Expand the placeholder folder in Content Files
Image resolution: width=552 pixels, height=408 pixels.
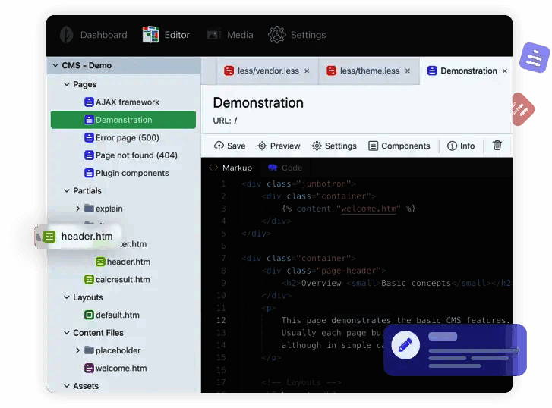(77, 350)
